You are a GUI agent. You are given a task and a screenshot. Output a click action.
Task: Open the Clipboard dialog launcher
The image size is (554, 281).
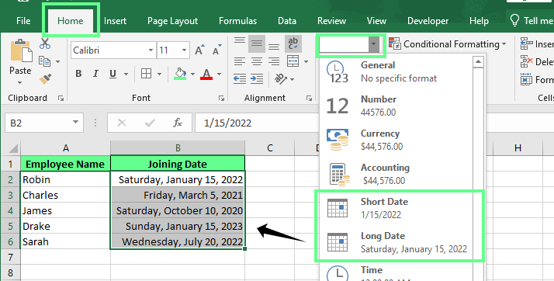pyautogui.click(x=61, y=99)
